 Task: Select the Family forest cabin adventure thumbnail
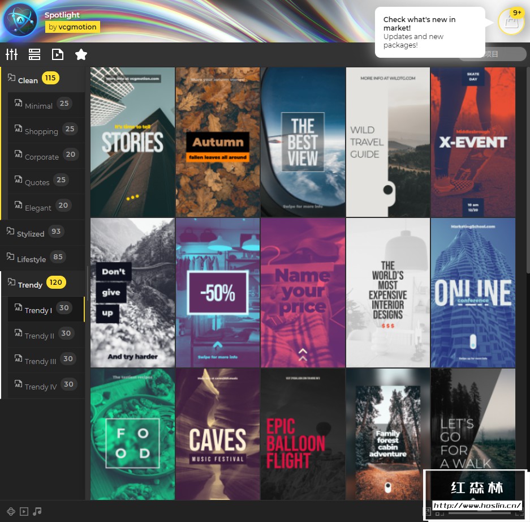[388, 434]
